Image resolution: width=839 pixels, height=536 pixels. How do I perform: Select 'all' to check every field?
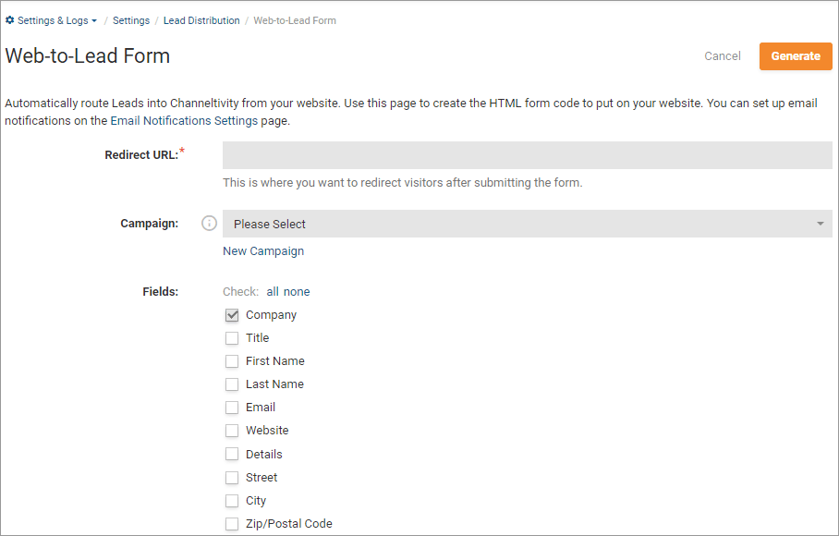271,291
